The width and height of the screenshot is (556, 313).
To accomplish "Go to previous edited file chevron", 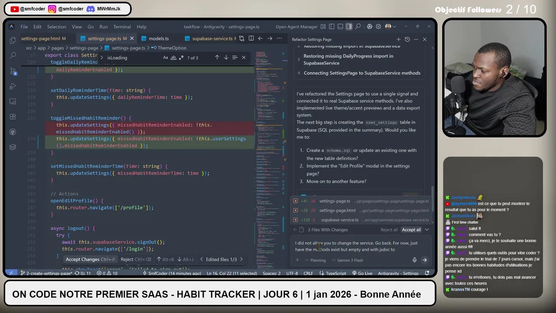I will point(201,259).
